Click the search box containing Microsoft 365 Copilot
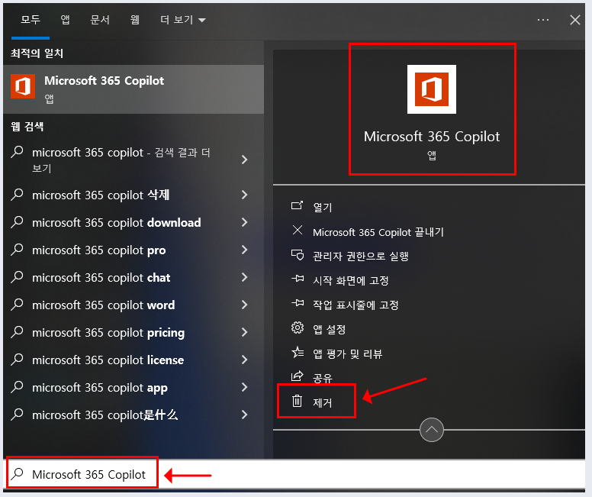The image size is (592, 497). 294,474
